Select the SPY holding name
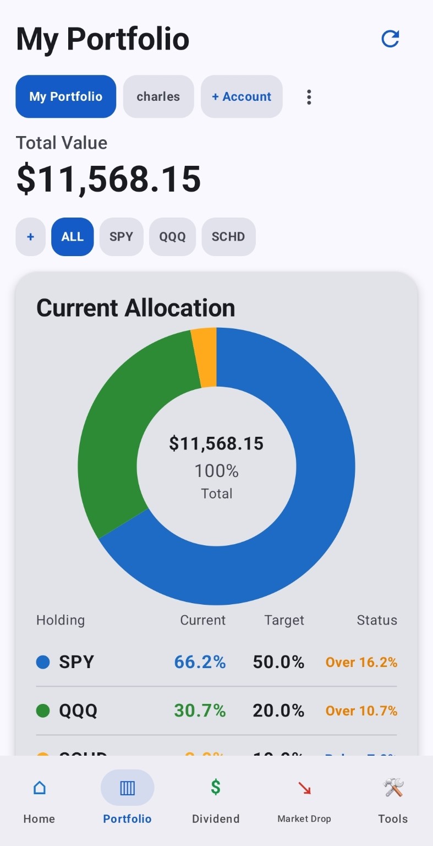 (x=76, y=662)
